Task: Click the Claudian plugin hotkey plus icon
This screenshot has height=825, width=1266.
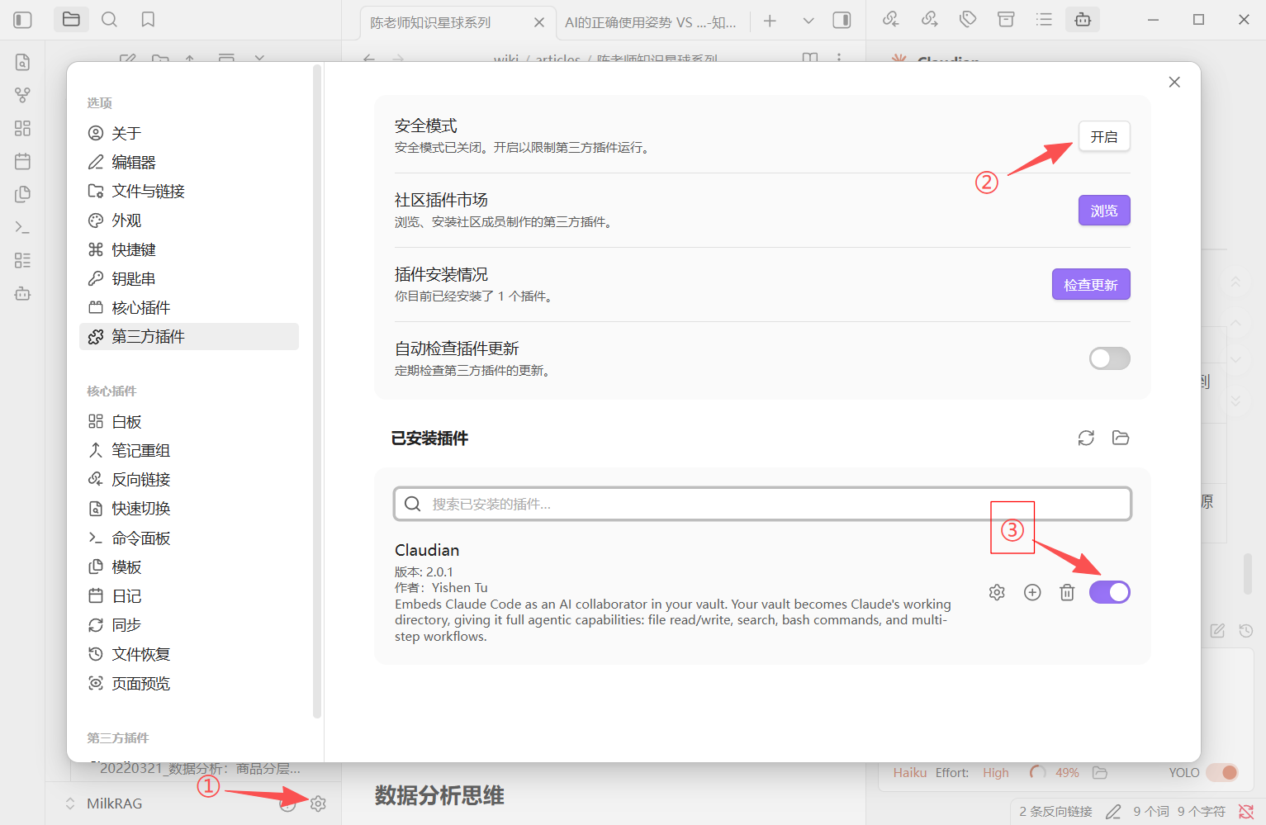Action: tap(1032, 592)
